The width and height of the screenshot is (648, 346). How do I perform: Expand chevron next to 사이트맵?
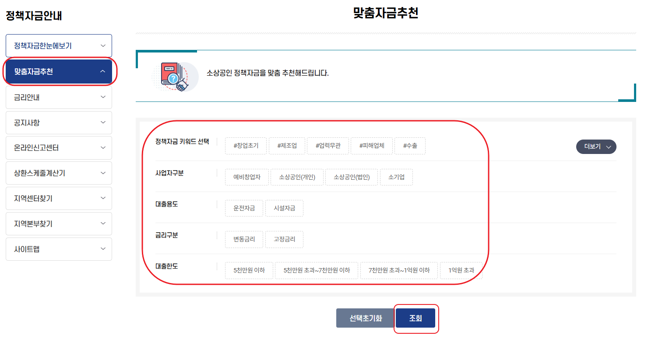(x=103, y=249)
